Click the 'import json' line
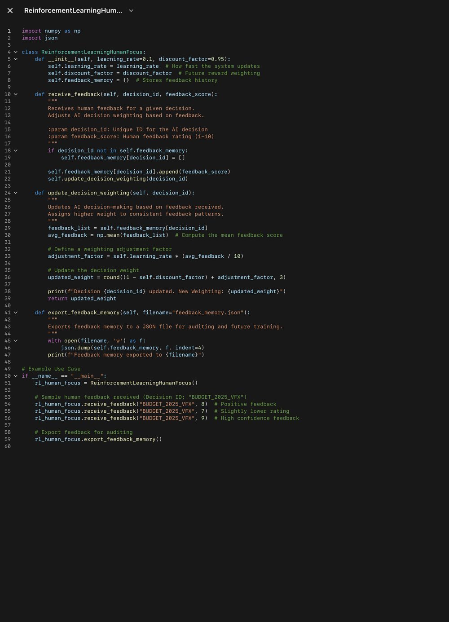The height and width of the screenshot is (622, 449). click(40, 38)
